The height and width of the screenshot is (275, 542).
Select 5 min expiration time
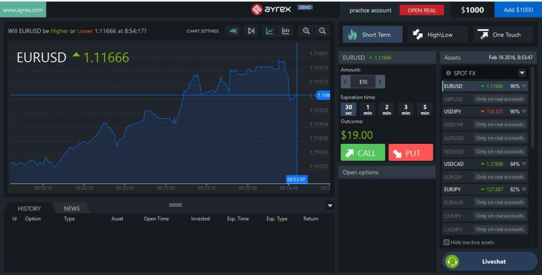[425, 109]
